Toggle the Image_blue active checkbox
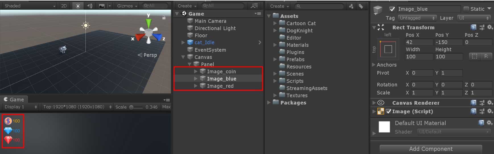 pyautogui.click(x=392, y=9)
